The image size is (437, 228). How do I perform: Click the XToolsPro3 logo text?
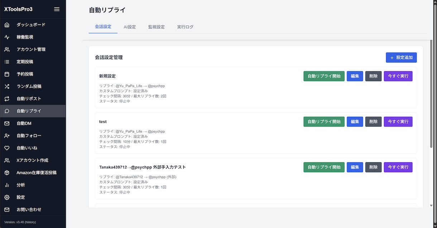click(x=18, y=9)
